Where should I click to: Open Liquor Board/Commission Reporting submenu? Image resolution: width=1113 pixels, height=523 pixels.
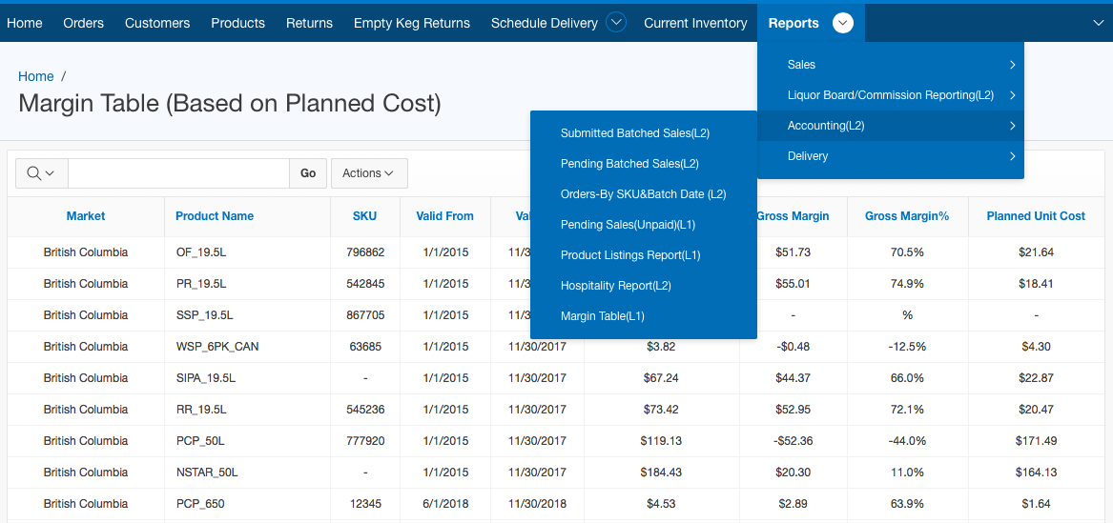(x=890, y=95)
